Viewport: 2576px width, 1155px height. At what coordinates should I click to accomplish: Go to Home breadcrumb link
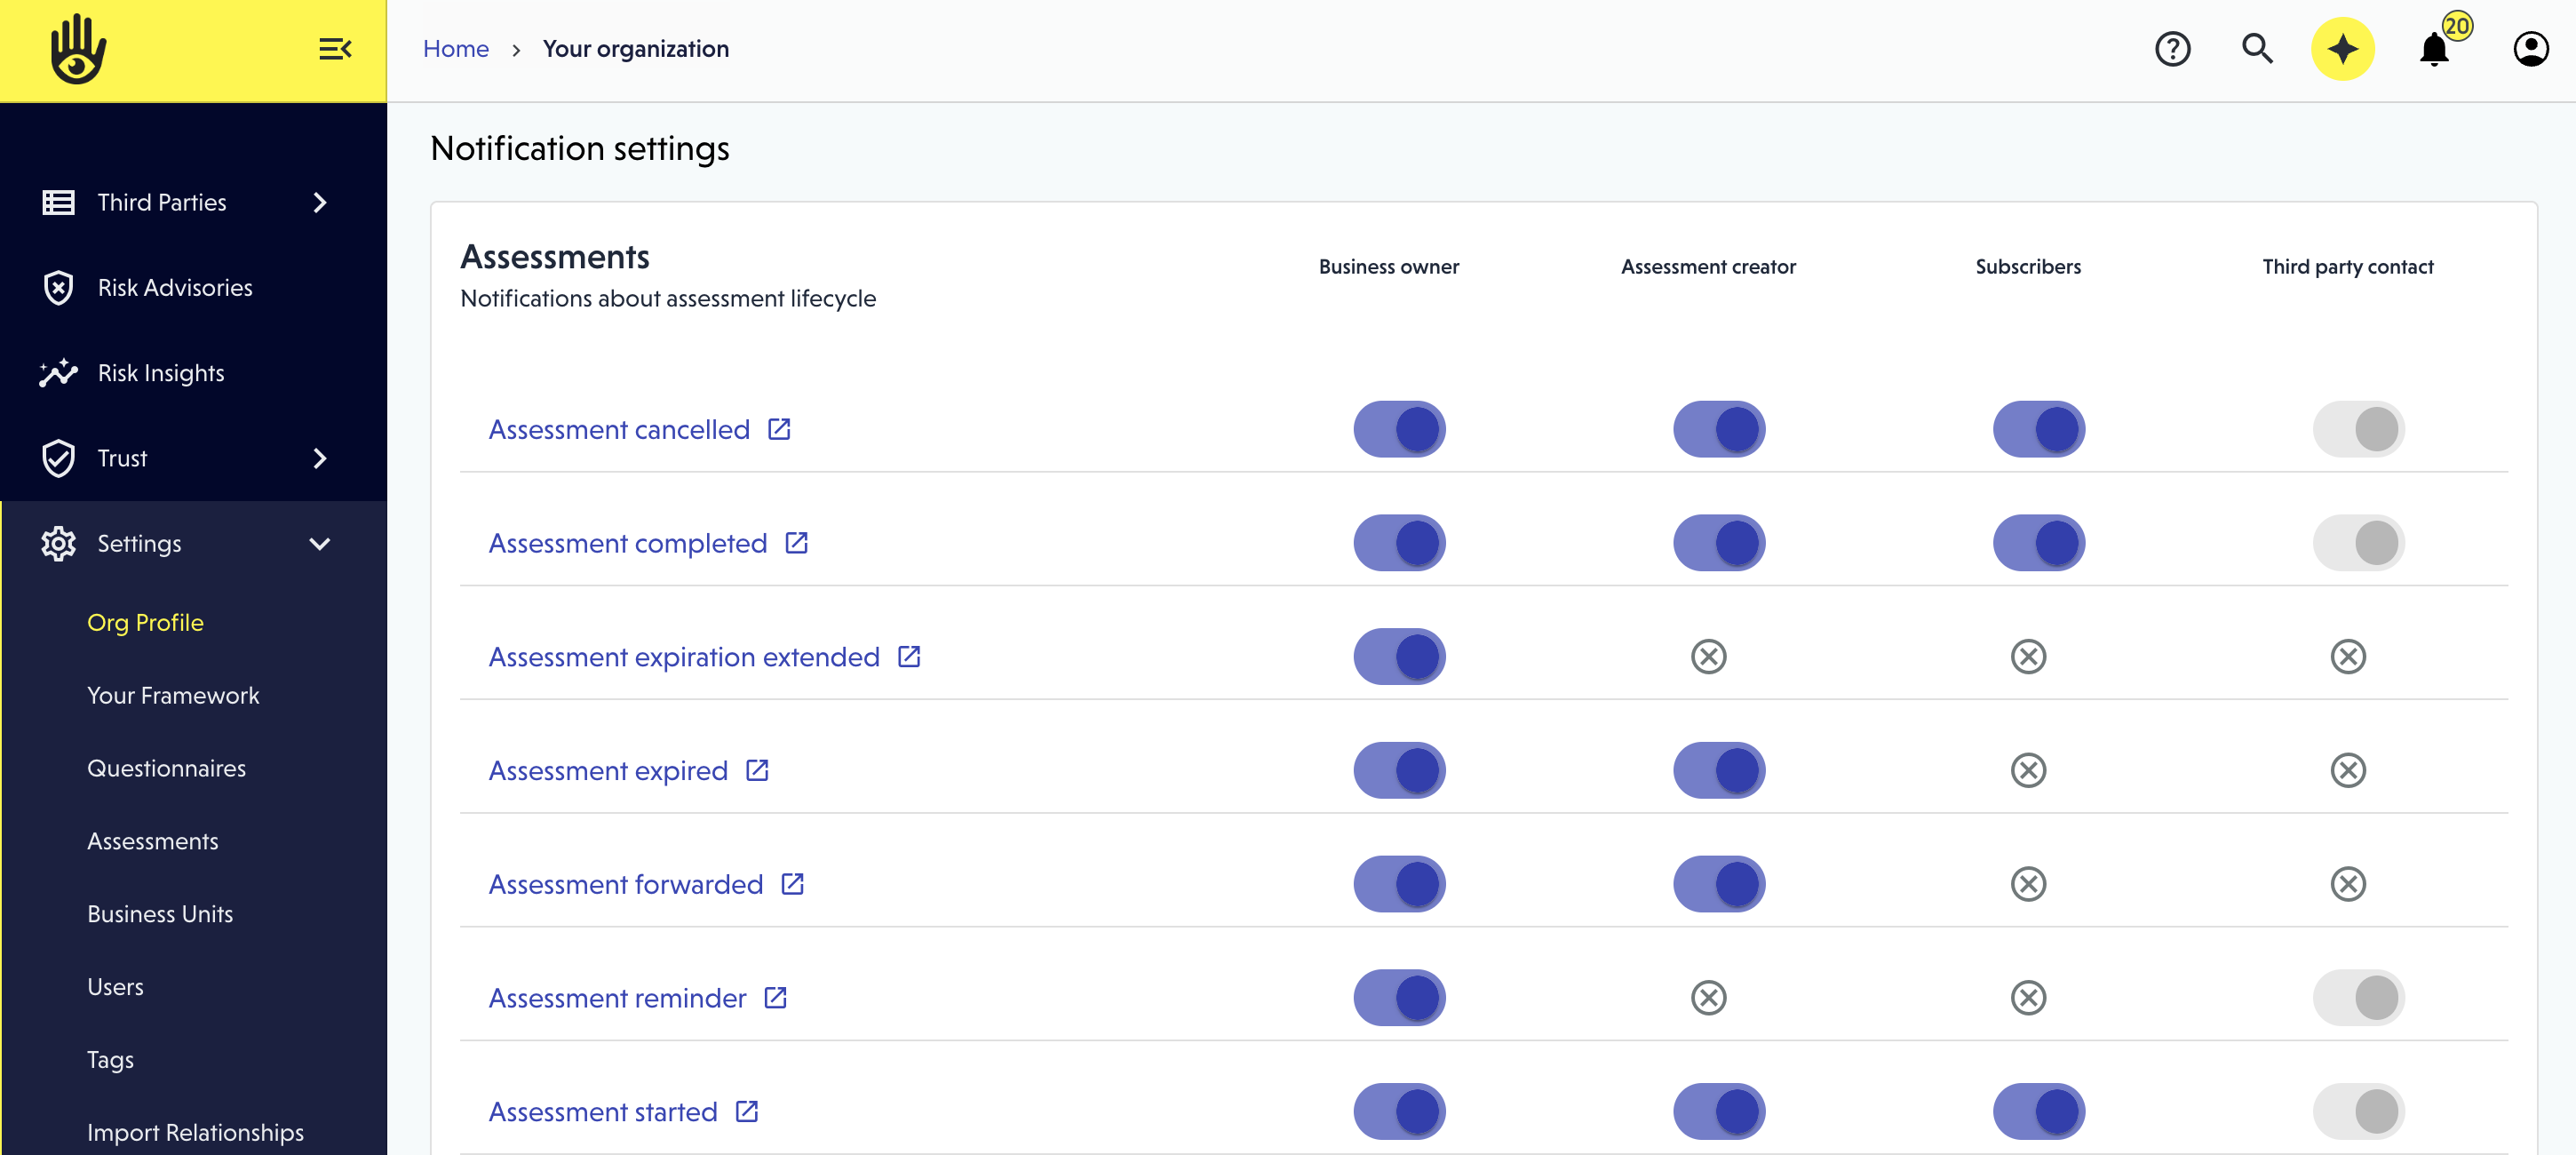456,49
